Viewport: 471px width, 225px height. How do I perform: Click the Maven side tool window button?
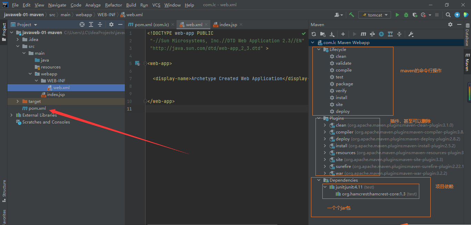click(467, 62)
